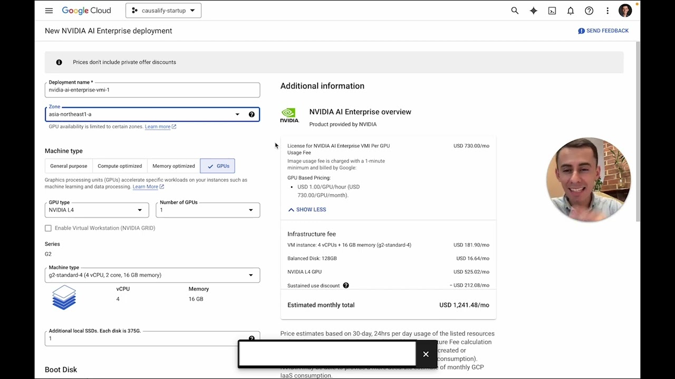This screenshot has width=675, height=379.
Task: Select the Compute optimized tab
Action: (120, 166)
